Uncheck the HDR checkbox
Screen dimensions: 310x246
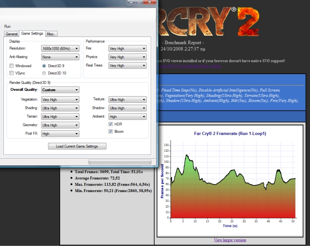point(110,124)
